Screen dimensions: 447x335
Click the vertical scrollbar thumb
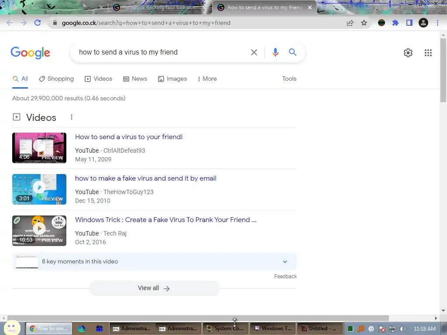(x=443, y=70)
